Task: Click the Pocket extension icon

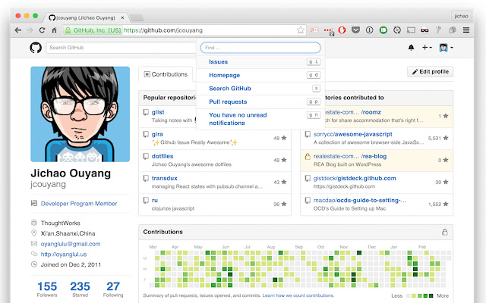Action: (356, 30)
